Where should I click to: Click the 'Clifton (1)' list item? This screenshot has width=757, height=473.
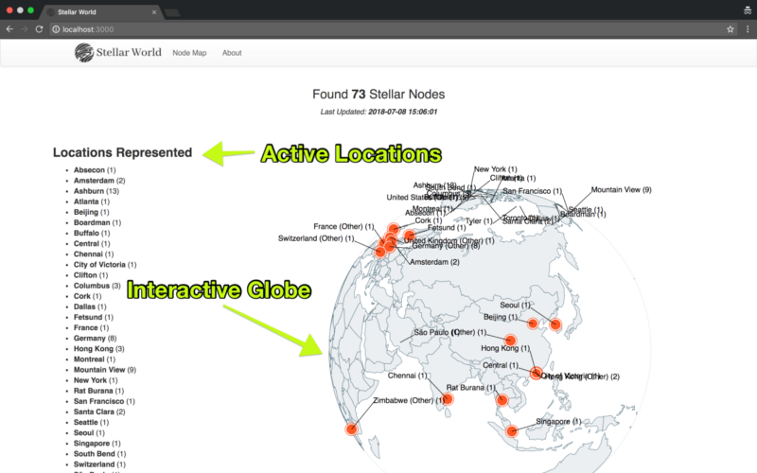pyautogui.click(x=91, y=275)
